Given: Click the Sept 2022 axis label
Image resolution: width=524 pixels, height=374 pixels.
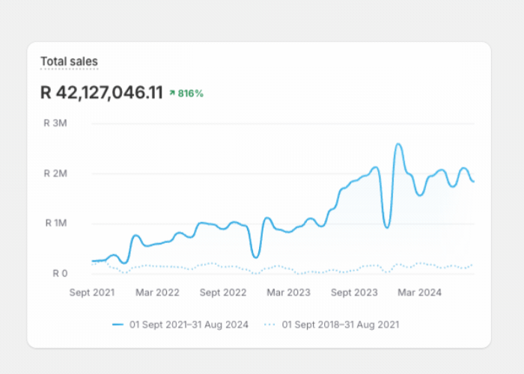Looking at the screenshot, I should tap(223, 292).
